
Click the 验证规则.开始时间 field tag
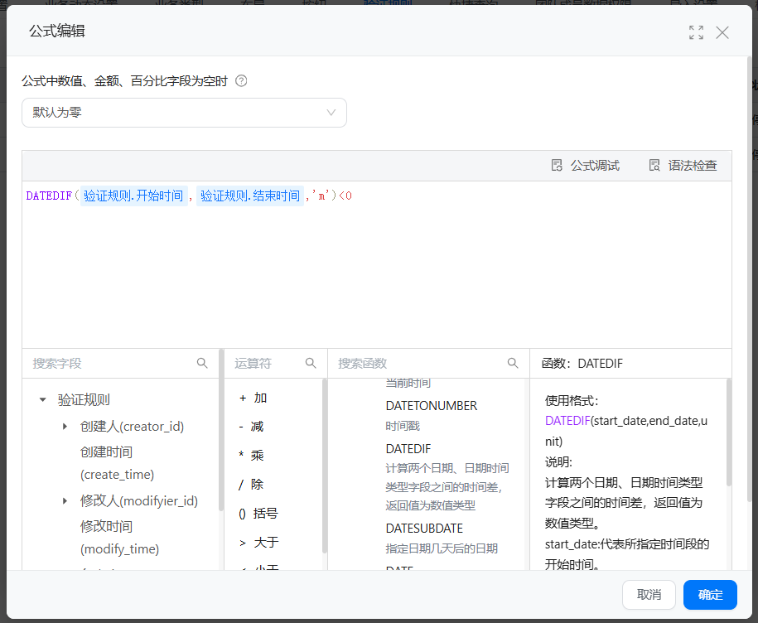134,196
